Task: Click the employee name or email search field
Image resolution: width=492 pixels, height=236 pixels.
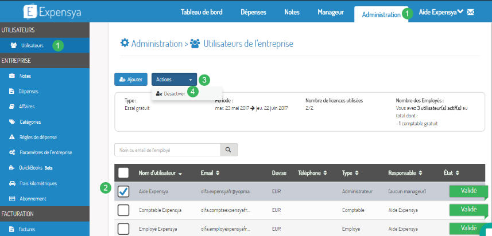Action: pos(168,150)
